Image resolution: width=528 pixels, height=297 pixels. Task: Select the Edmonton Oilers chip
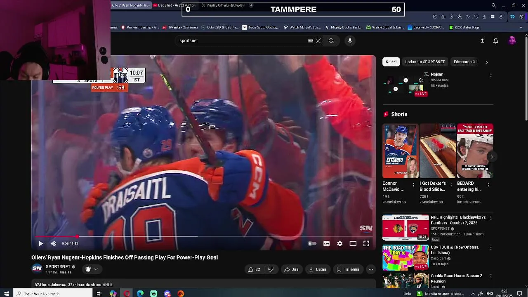tap(466, 62)
